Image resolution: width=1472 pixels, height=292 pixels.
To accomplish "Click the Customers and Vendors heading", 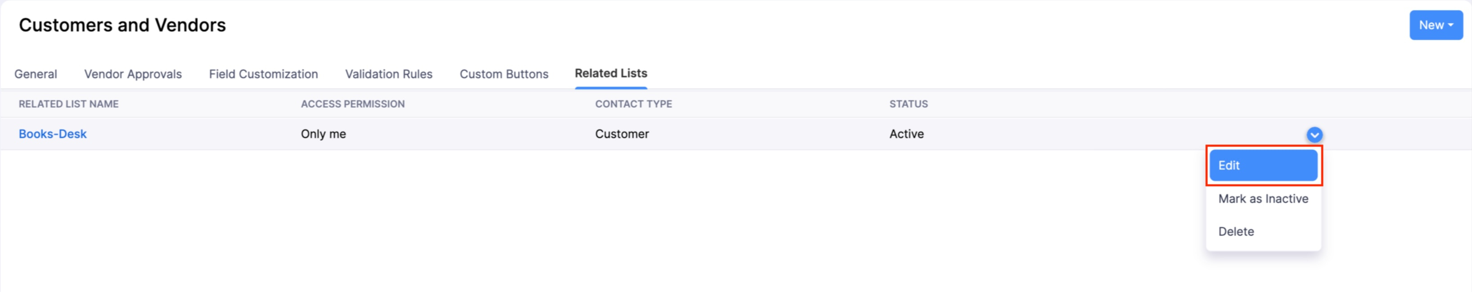I will click(x=122, y=25).
